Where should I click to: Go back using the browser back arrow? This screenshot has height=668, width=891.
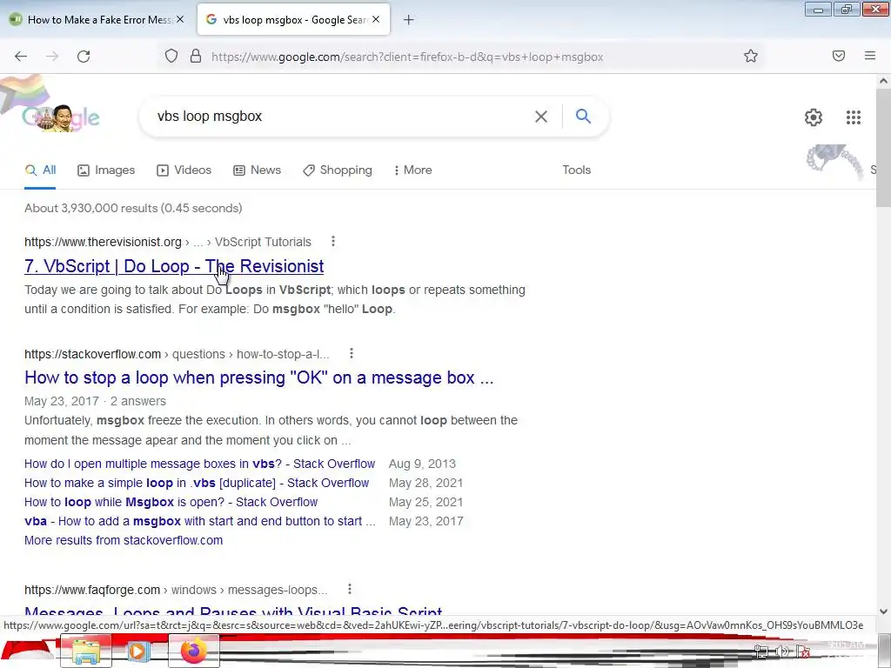[x=21, y=57]
